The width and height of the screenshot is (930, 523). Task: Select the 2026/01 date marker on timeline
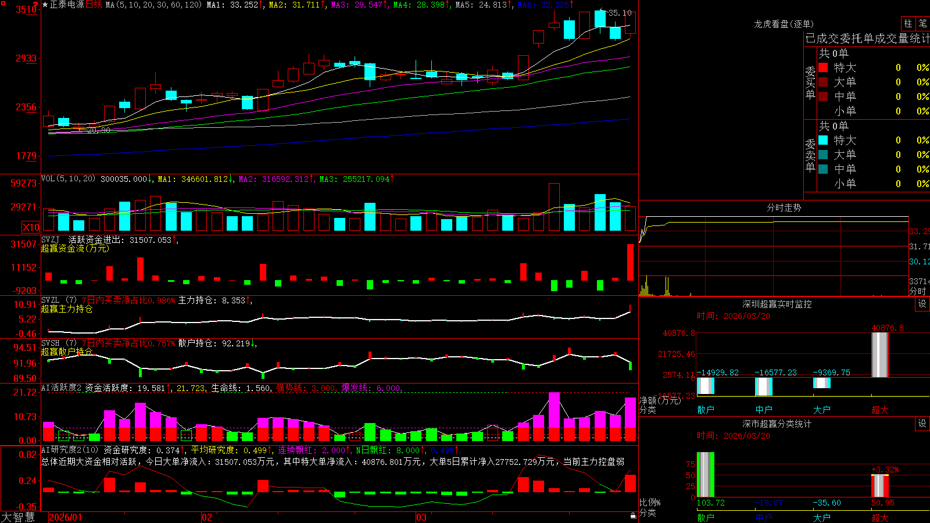(65, 517)
